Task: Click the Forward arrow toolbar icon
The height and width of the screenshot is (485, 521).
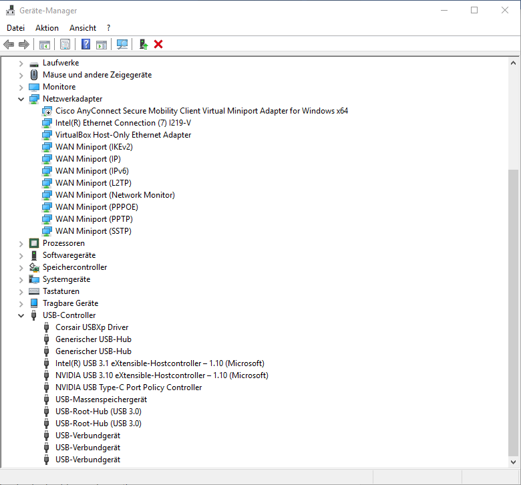Action: click(x=24, y=44)
